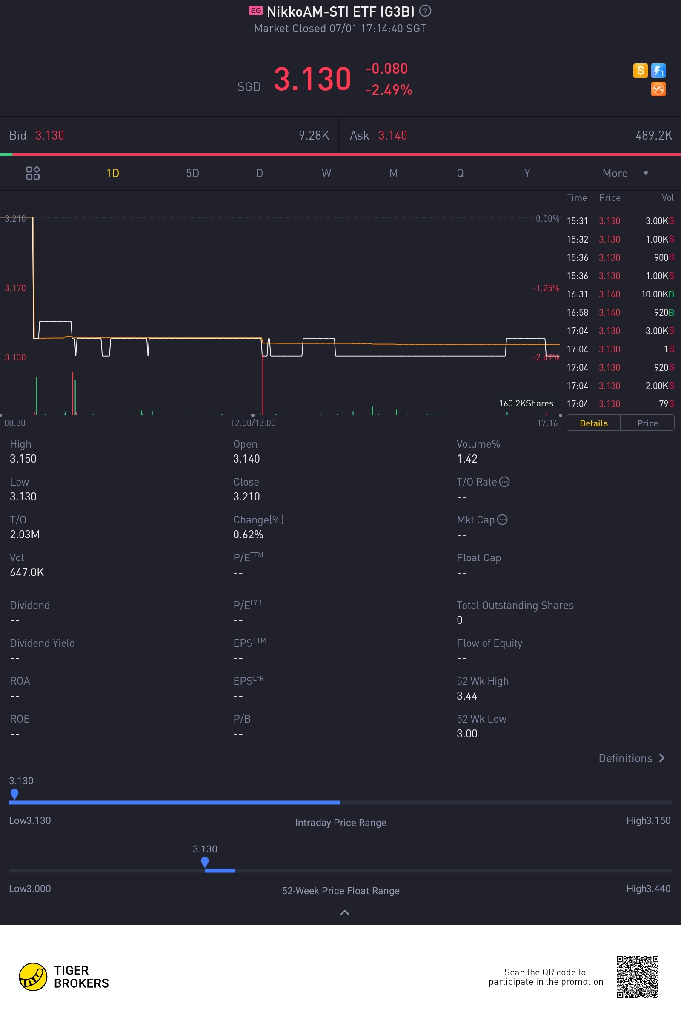Viewport: 681px width, 1029px height.
Task: Click the Vol column header in trades list
Action: 667,197
